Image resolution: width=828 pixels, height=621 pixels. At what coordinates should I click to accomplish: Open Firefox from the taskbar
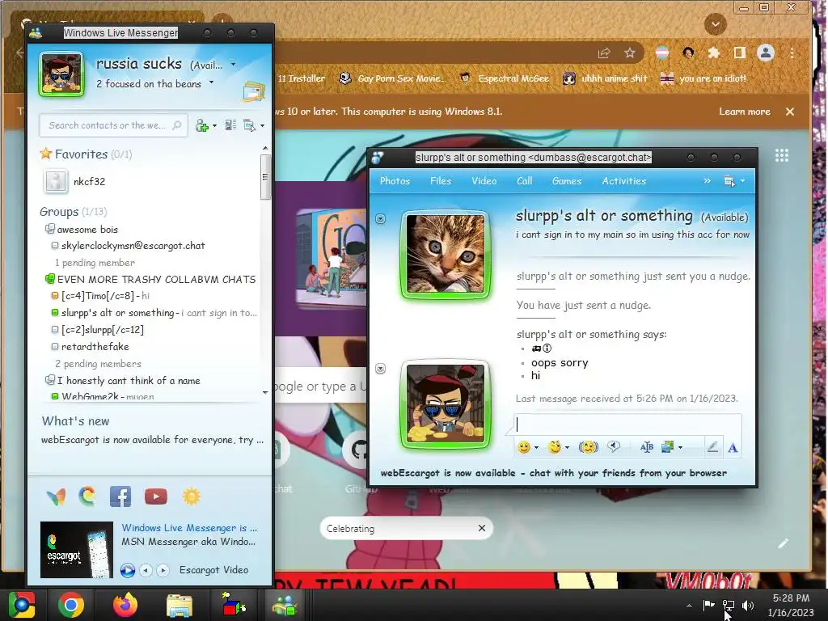pyautogui.click(x=125, y=605)
